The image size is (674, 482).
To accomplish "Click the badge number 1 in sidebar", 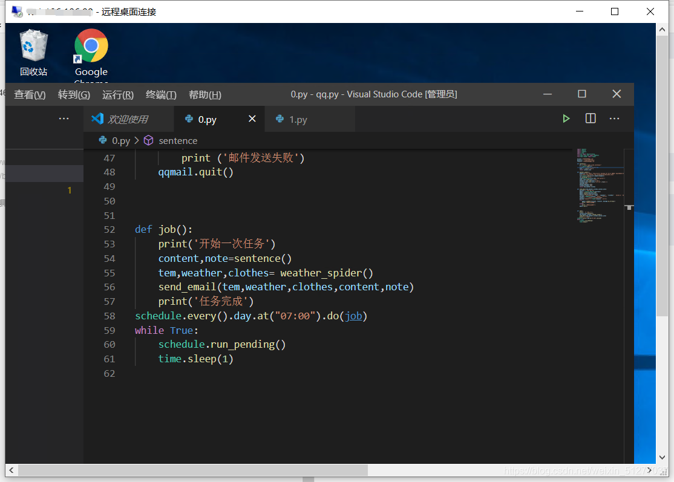I will [x=69, y=190].
